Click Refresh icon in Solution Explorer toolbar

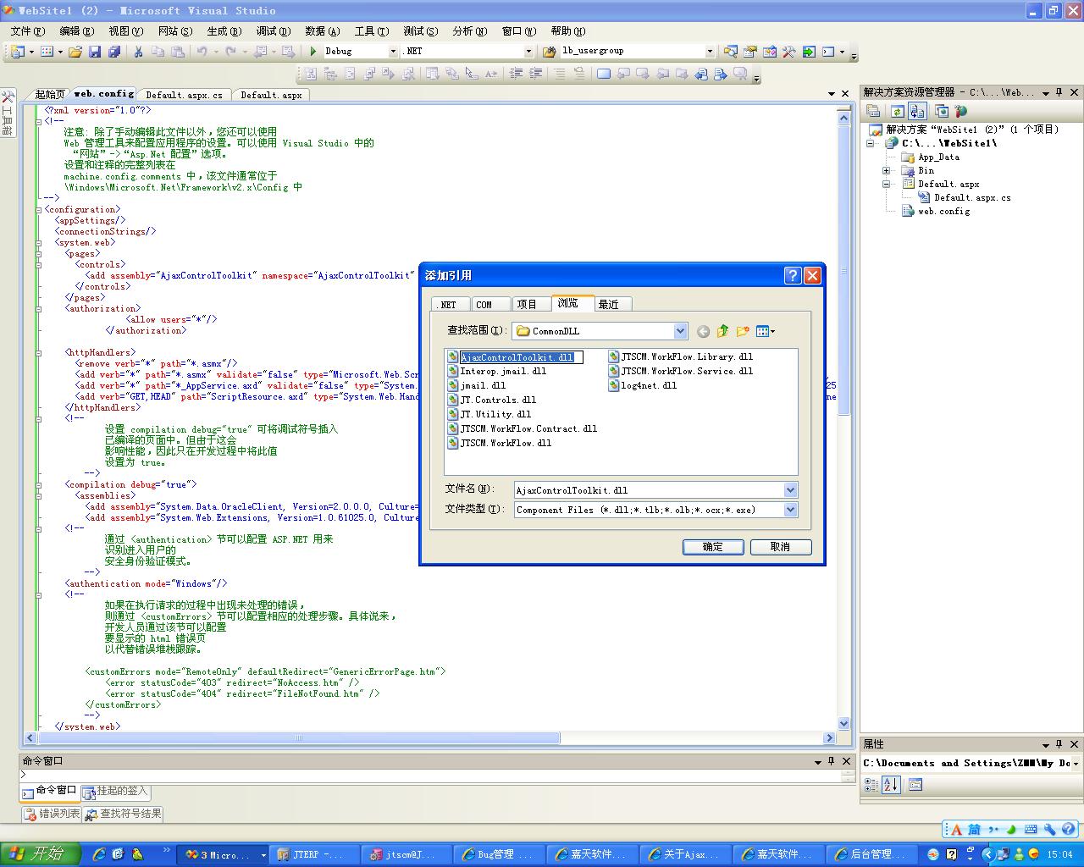(897, 111)
